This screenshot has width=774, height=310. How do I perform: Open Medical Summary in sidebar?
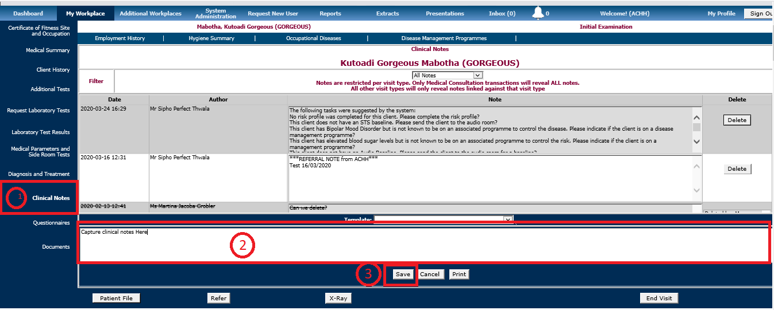point(48,50)
